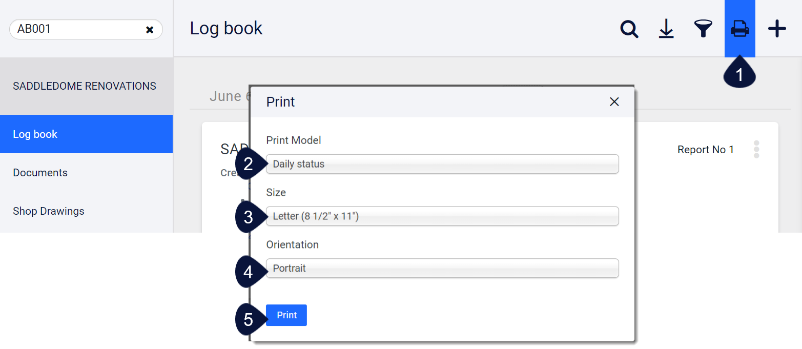Screen dimensions: 802x349
Task: Open Documents in the sidebar
Action: (86, 173)
